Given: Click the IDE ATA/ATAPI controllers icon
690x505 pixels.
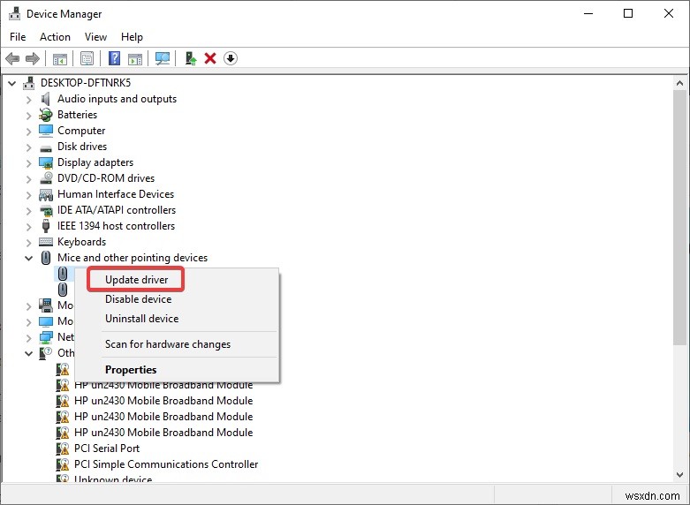Looking at the screenshot, I should click(x=45, y=210).
